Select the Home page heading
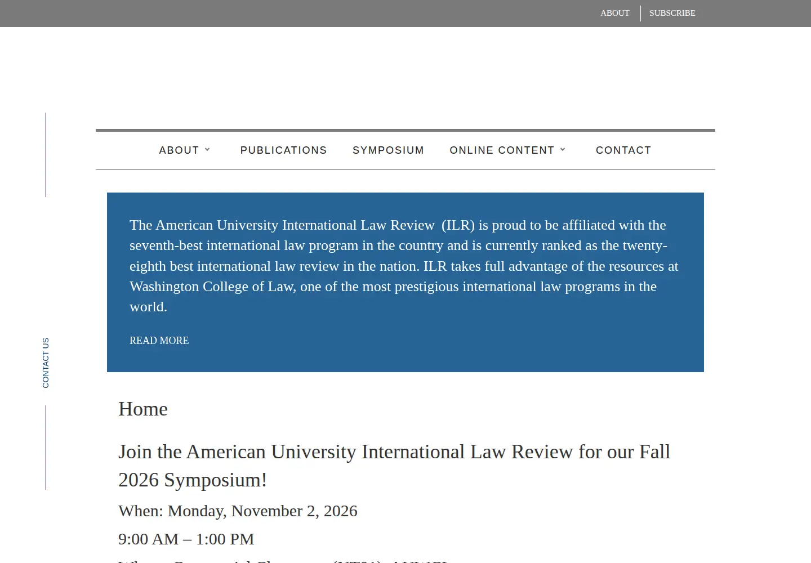This screenshot has height=563, width=811. click(143, 409)
